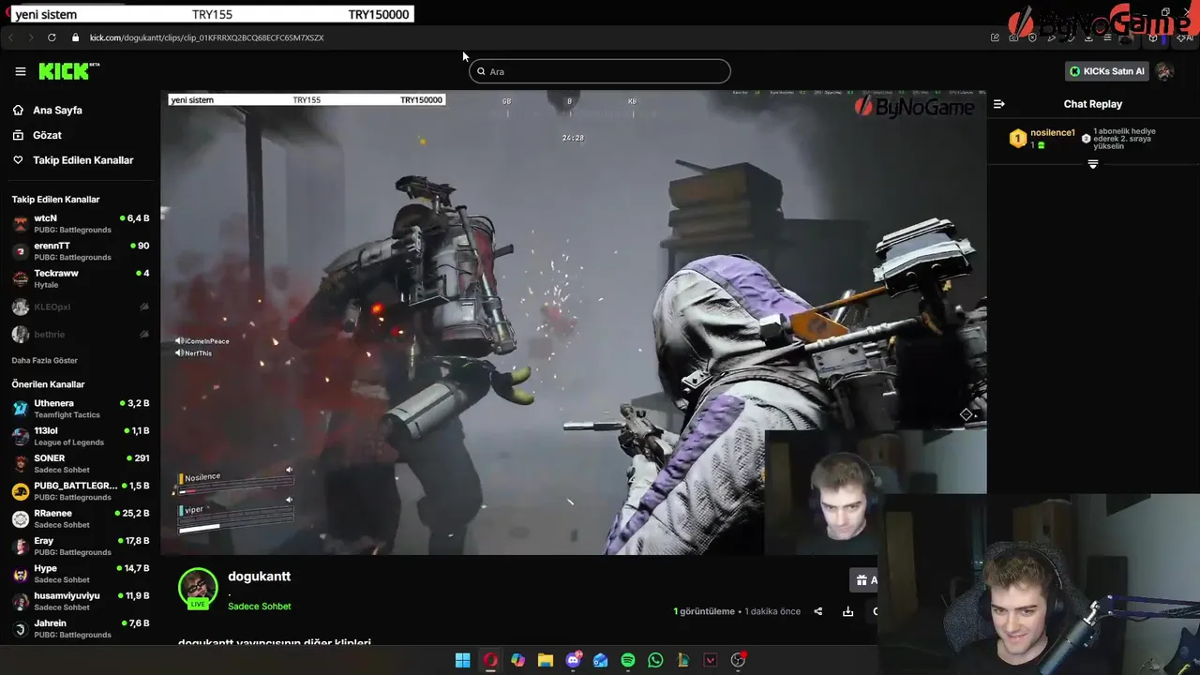Go back in browser

[11, 37]
